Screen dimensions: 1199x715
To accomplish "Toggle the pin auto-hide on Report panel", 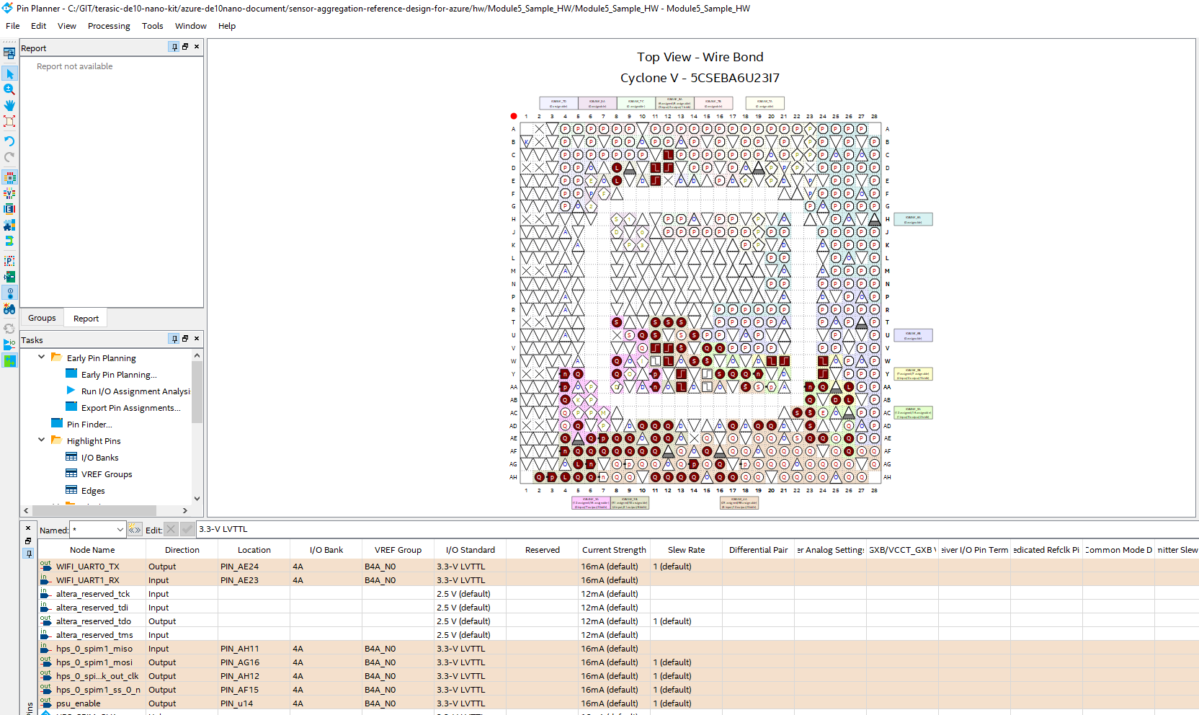I will pos(174,47).
